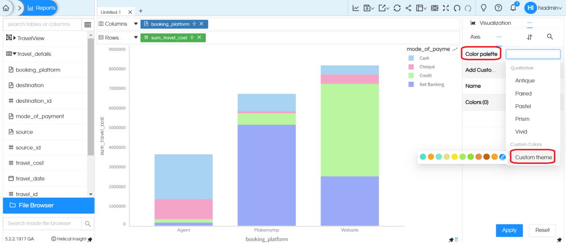Close the Untitled 1 tab
Screen dimensions: 566x244
pyautogui.click(x=130, y=12)
